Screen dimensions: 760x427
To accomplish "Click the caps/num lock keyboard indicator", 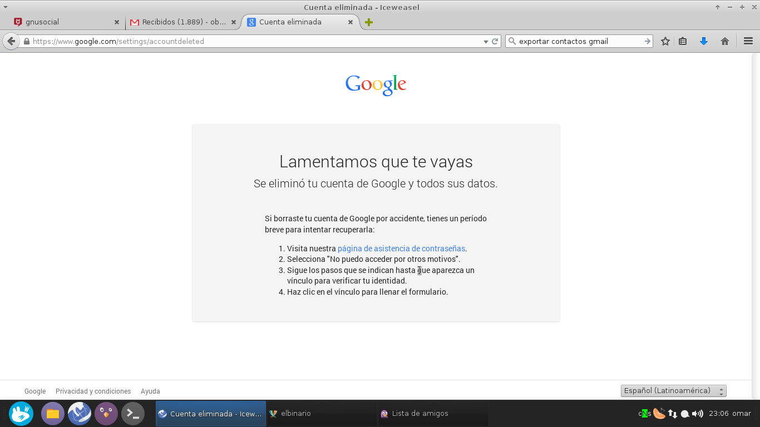I will click(x=645, y=414).
